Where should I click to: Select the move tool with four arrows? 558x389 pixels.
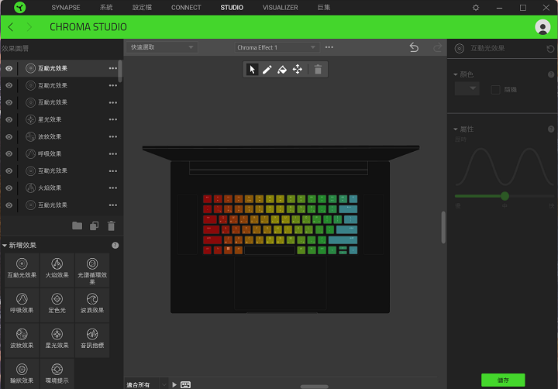coord(297,70)
